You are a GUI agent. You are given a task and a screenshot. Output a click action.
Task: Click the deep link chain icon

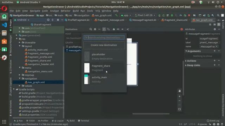(118, 29)
